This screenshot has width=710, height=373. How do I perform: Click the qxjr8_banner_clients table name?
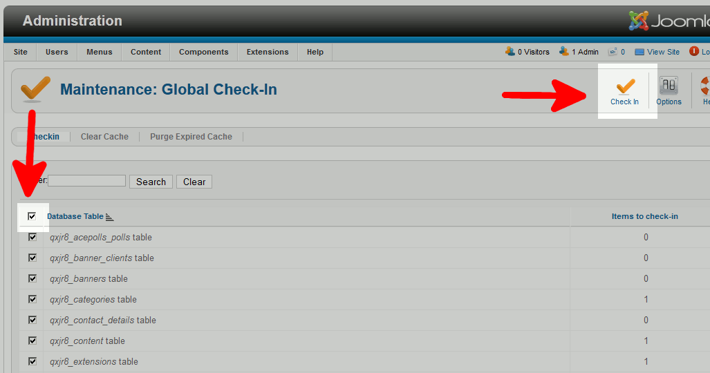pos(102,258)
